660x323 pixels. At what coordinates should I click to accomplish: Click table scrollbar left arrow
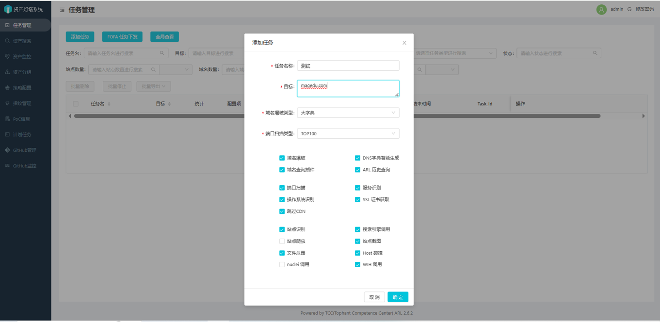(x=70, y=116)
